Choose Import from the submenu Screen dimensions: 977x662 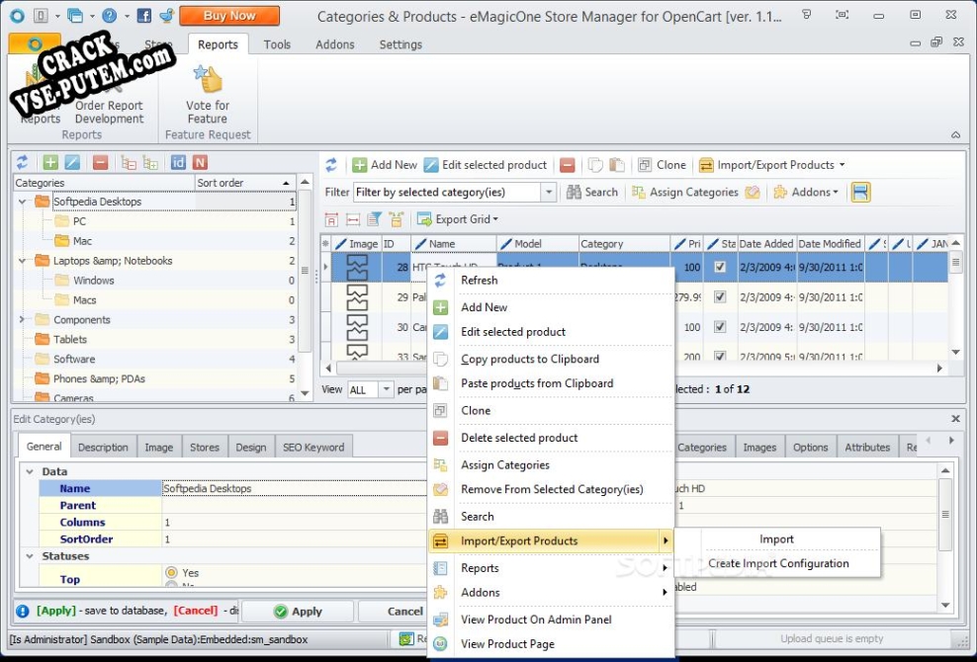click(776, 539)
